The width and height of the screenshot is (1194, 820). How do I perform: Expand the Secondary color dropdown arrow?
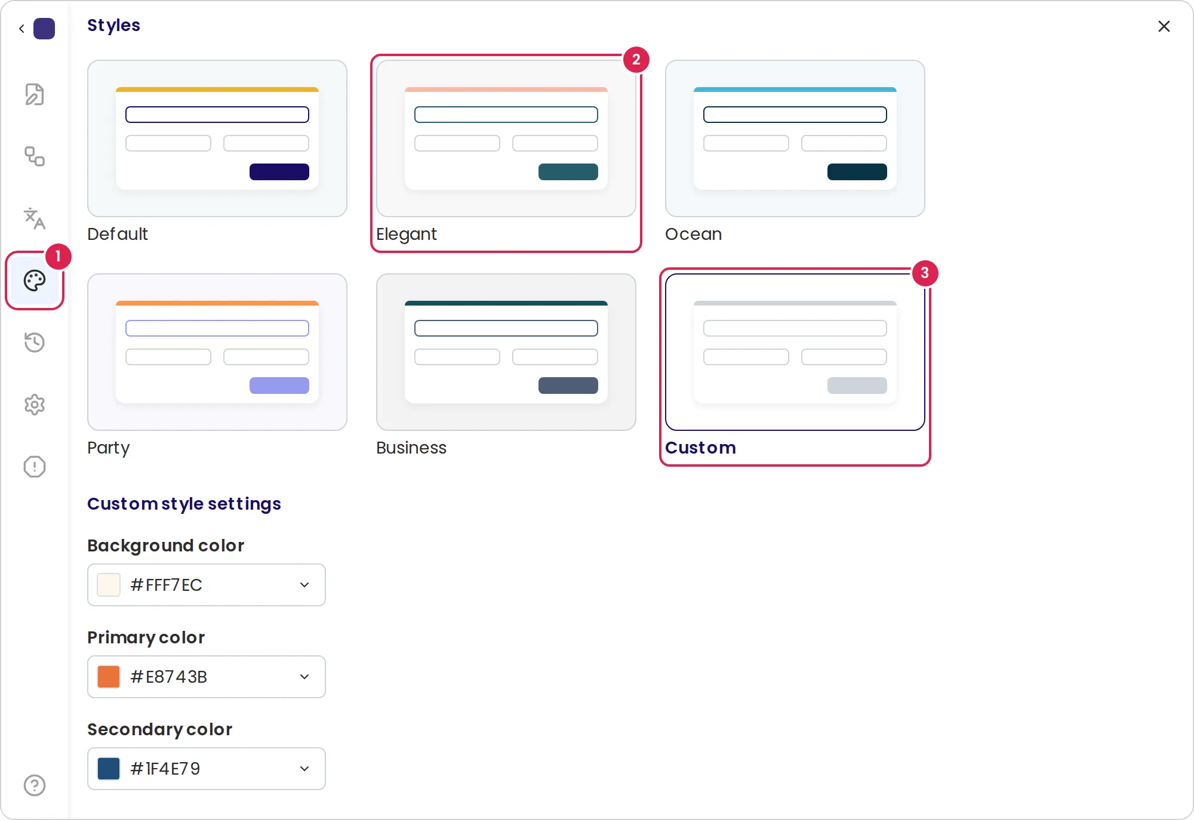click(x=304, y=769)
